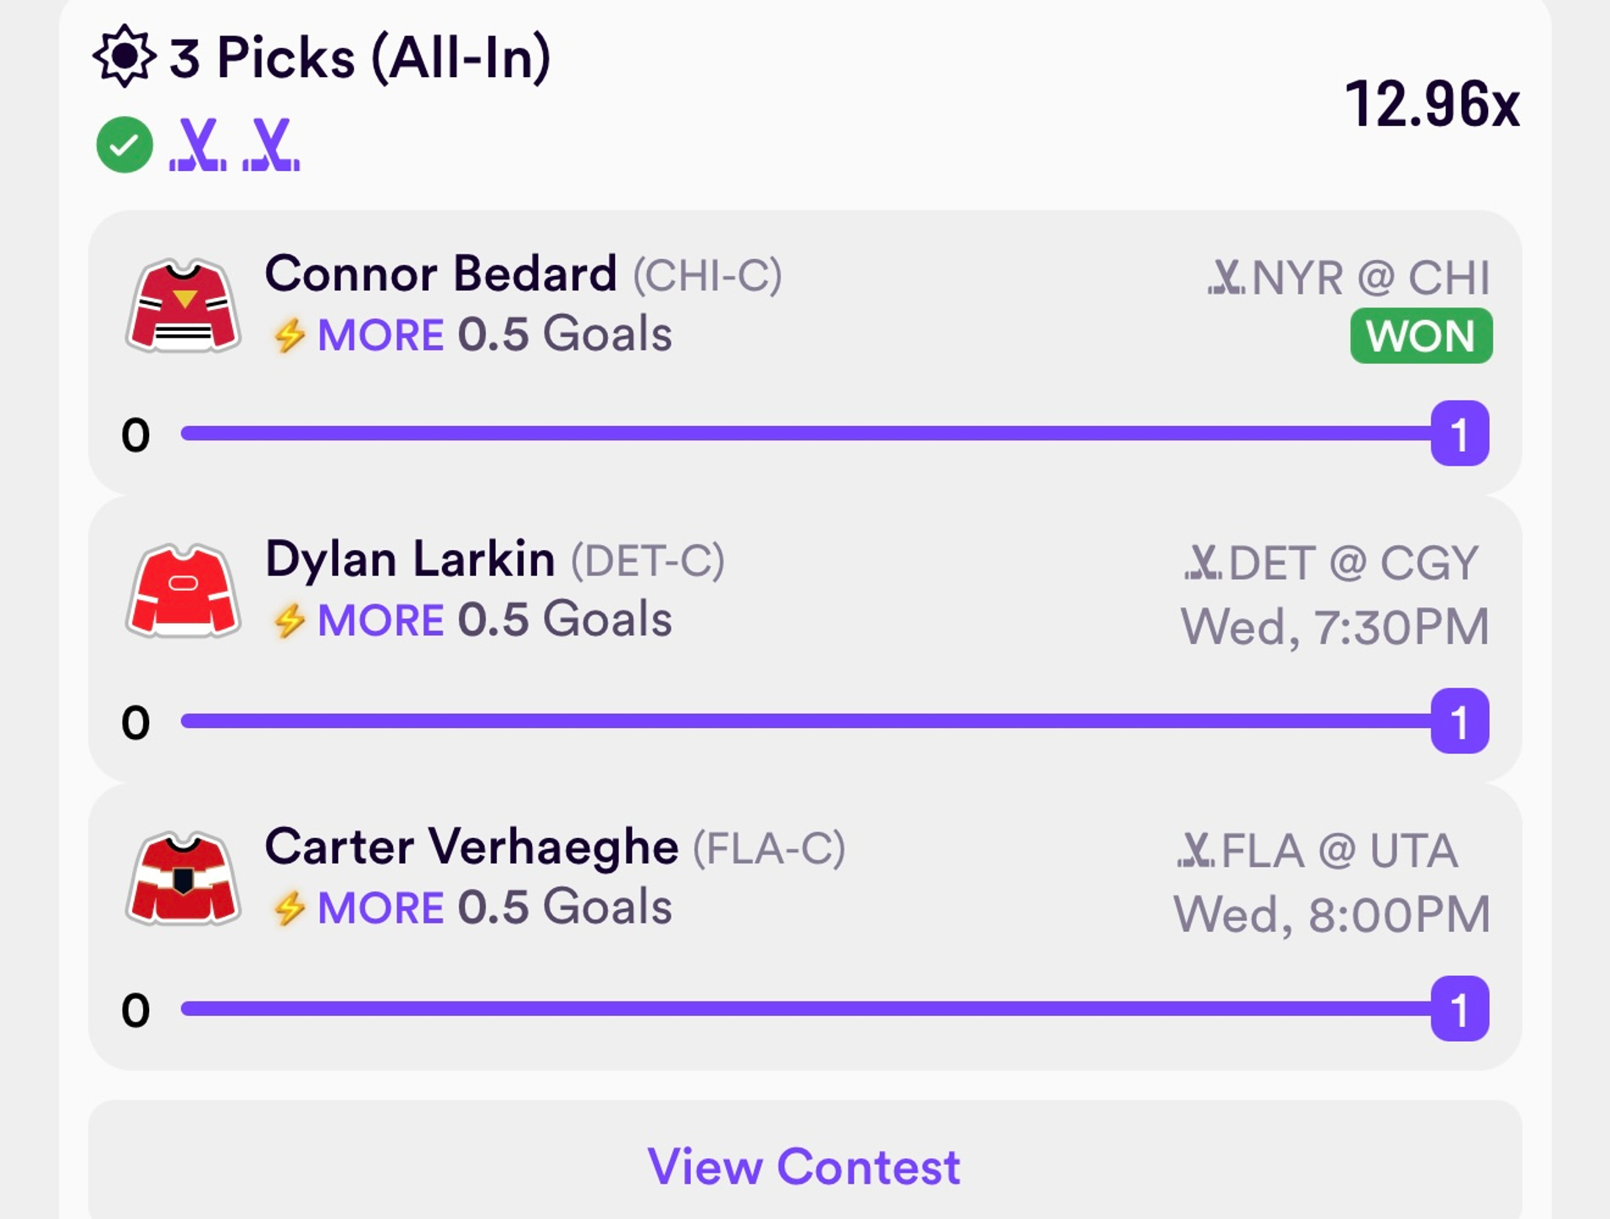1610x1219 pixels.
Task: Click Bedard's goals progress bar end marker
Action: [1460, 433]
